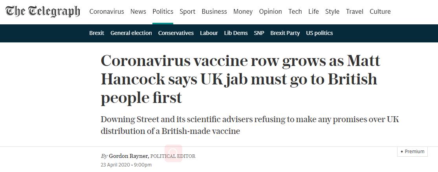Select the Lib Dems link
Screen dimensions: 438x172
(x=236, y=33)
